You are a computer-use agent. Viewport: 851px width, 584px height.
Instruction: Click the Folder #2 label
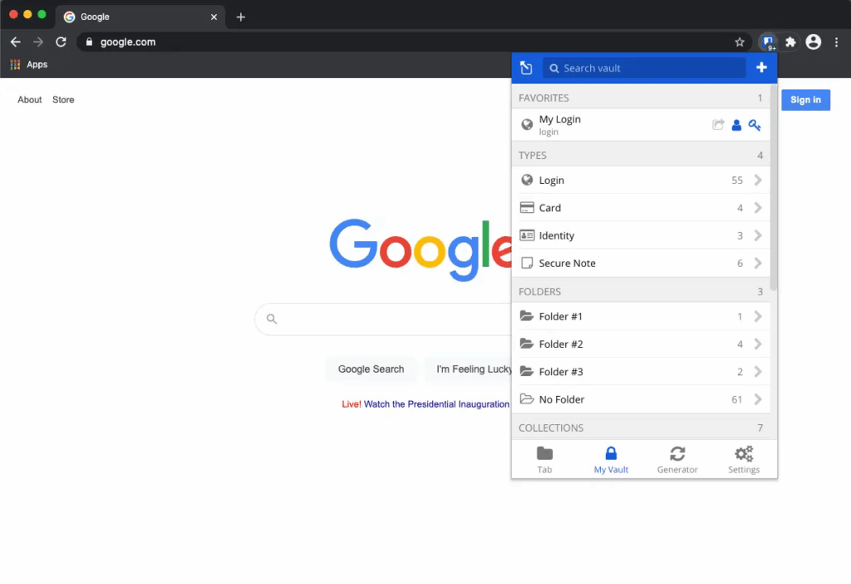coord(561,344)
